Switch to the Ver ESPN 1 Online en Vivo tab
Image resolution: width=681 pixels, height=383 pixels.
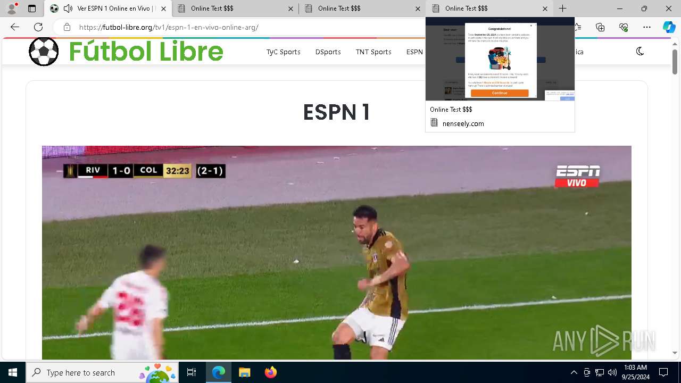pos(109,9)
